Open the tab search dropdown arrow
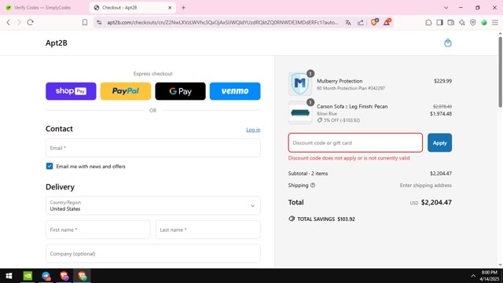This screenshot has height=283, width=503. (446, 7)
